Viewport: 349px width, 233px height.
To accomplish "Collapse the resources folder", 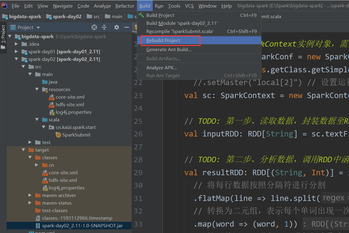I will [37, 89].
